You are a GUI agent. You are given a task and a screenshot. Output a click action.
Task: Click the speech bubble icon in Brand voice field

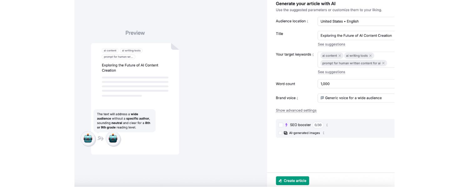click(x=322, y=98)
